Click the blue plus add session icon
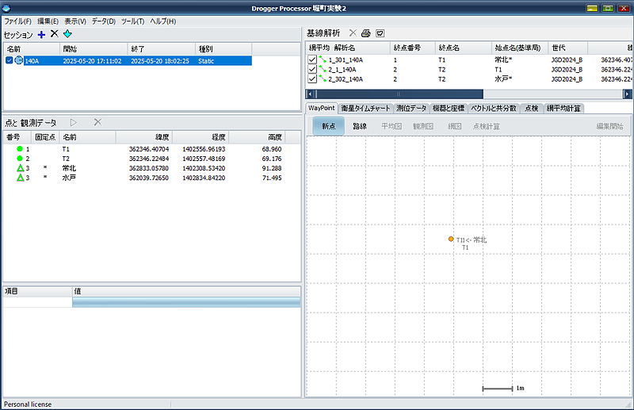This screenshot has width=634, height=410. 41,34
